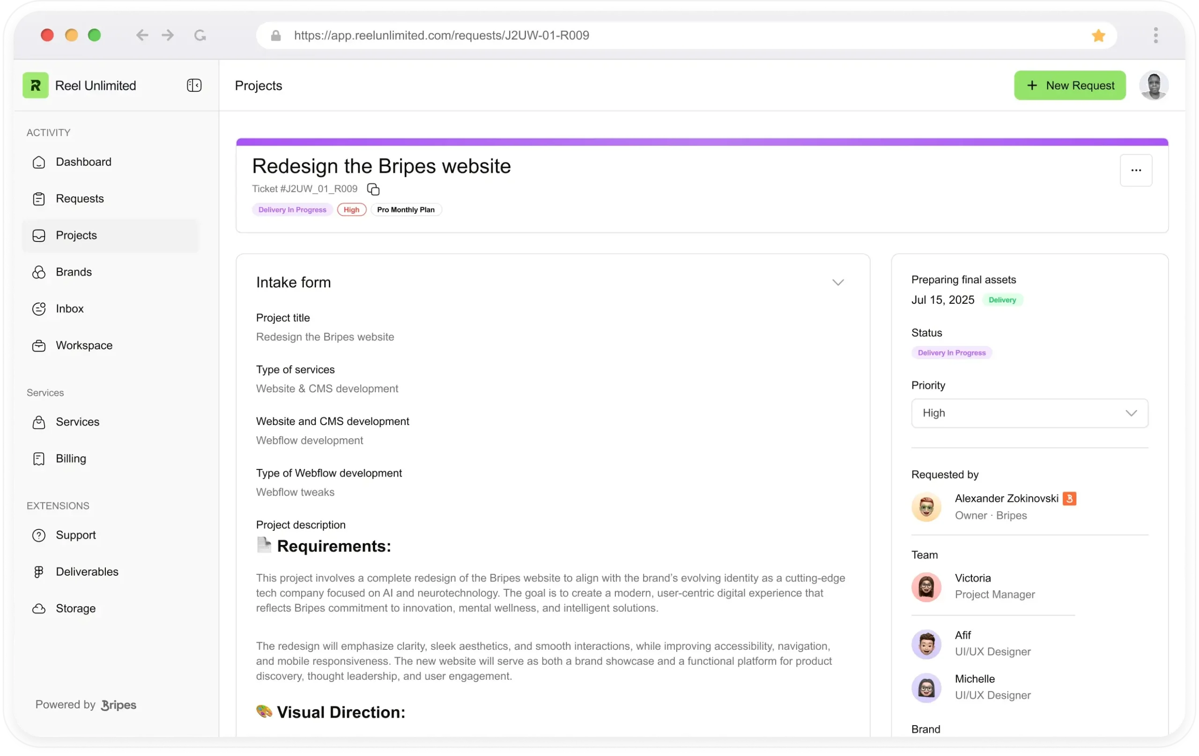Click the Storage cloud icon

(x=39, y=609)
